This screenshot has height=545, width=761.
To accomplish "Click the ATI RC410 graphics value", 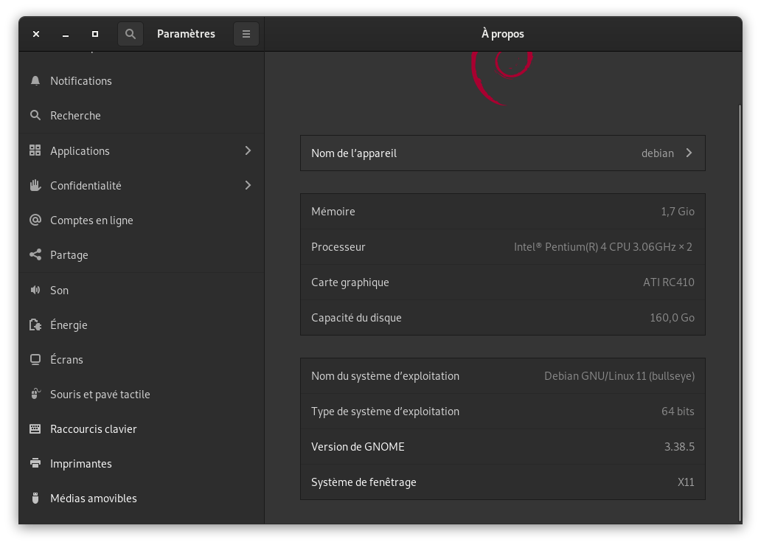I will pos(669,282).
